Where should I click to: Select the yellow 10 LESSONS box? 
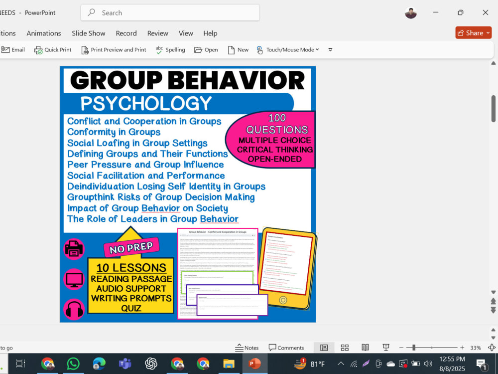coord(131,286)
